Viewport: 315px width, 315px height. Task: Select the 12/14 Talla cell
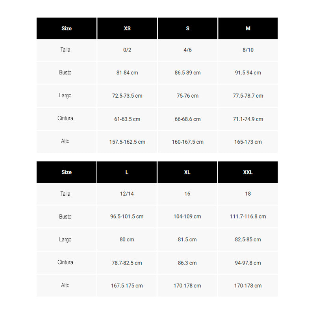(127, 194)
